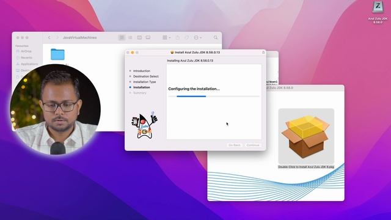Click the Zulu Duke mascot image
391x220 pixels.
point(145,125)
